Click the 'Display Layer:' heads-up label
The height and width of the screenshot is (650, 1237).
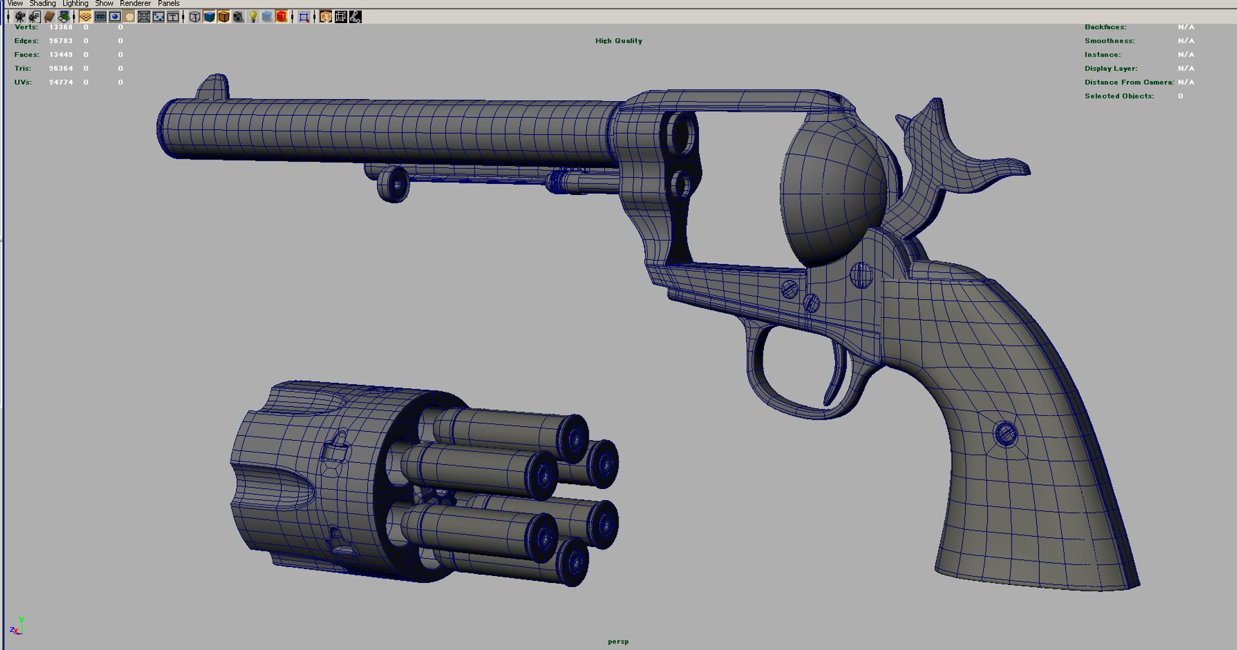click(x=1111, y=68)
